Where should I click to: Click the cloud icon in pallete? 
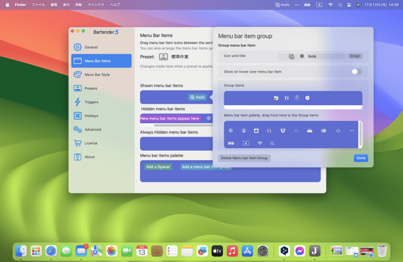310,131
